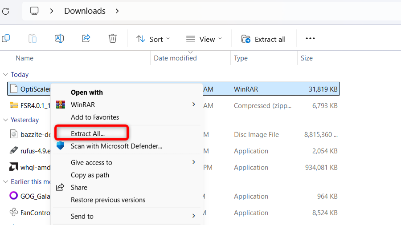Click the Share icon in toolbar
The width and height of the screenshot is (401, 225).
86,39
